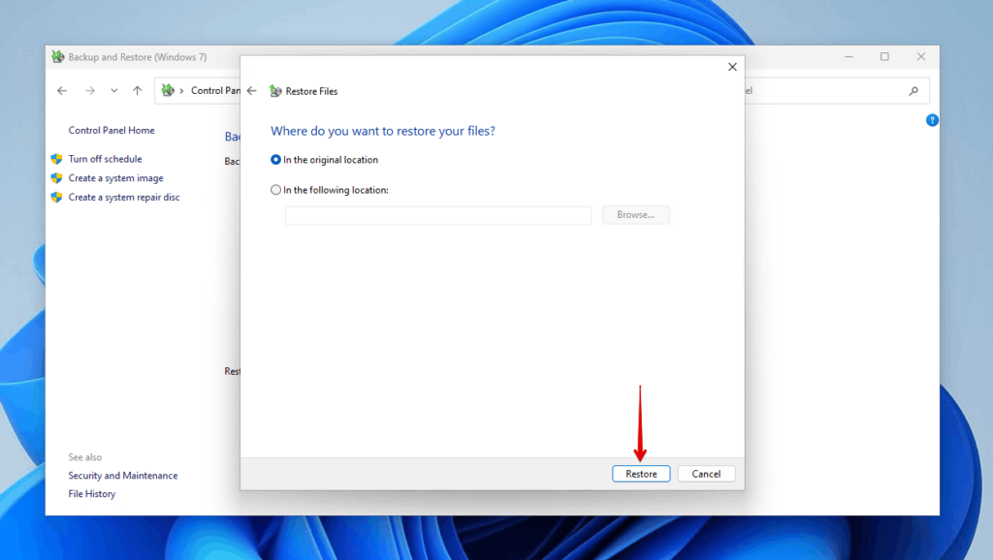Open the recent locations dropdown chevron
The height and width of the screenshot is (560, 993).
point(113,90)
